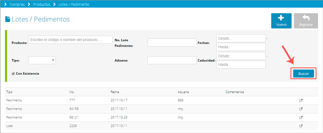Click the Lote type cell

coord(9,126)
